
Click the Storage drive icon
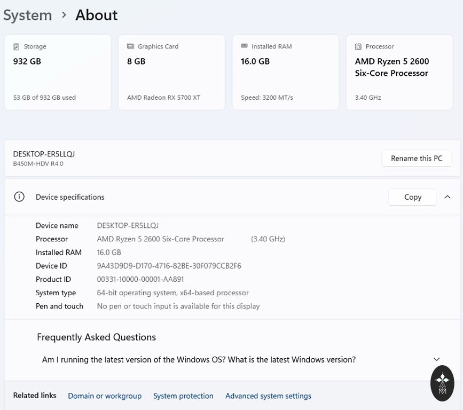coord(17,46)
